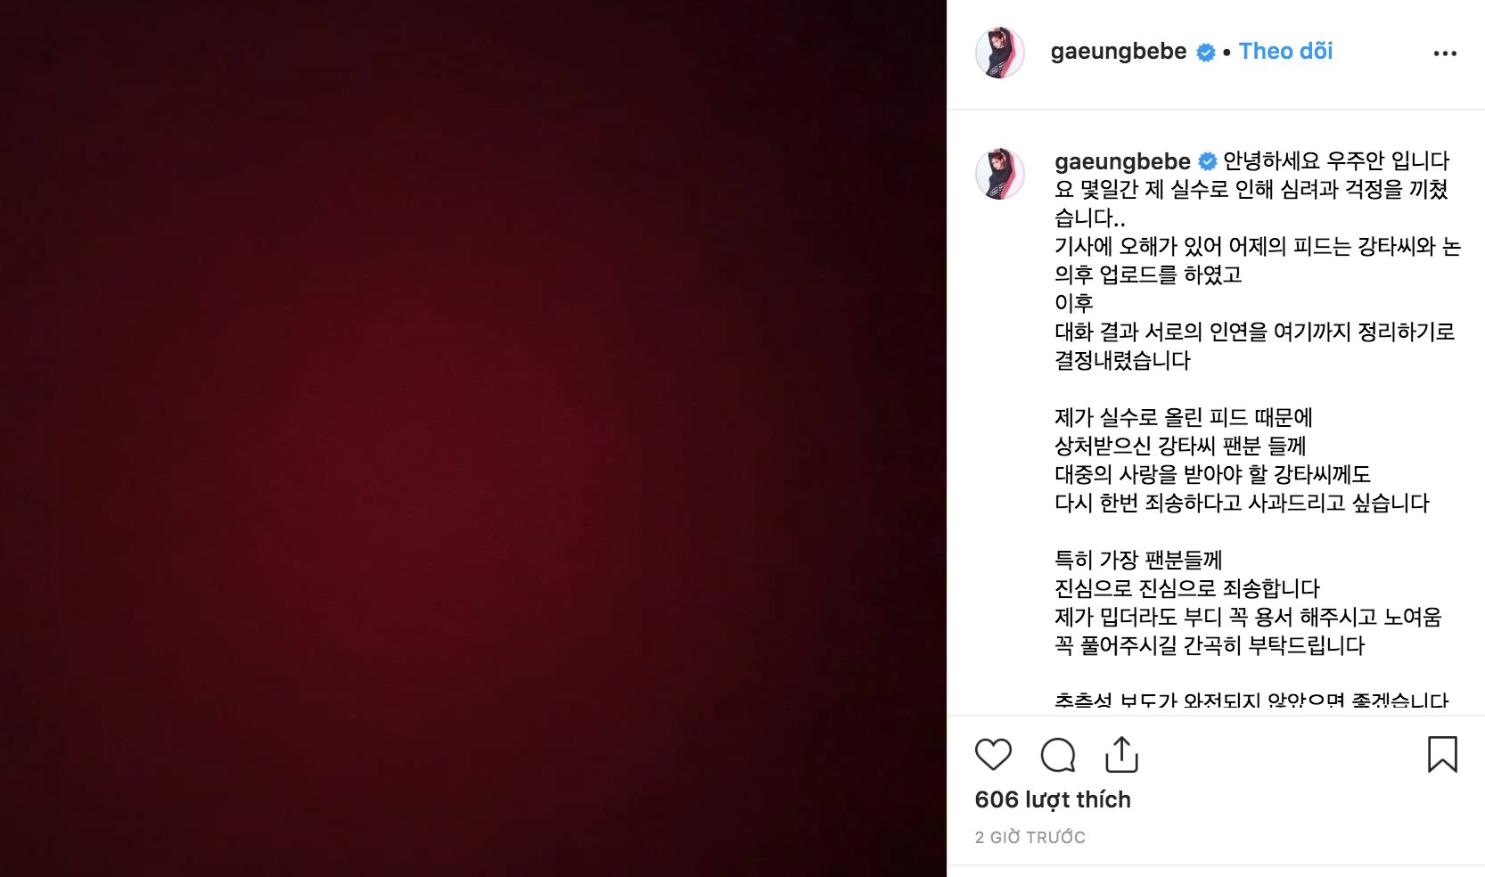Open gaeungbebe profile from the header username
The width and height of the screenshot is (1485, 877).
tap(1119, 52)
